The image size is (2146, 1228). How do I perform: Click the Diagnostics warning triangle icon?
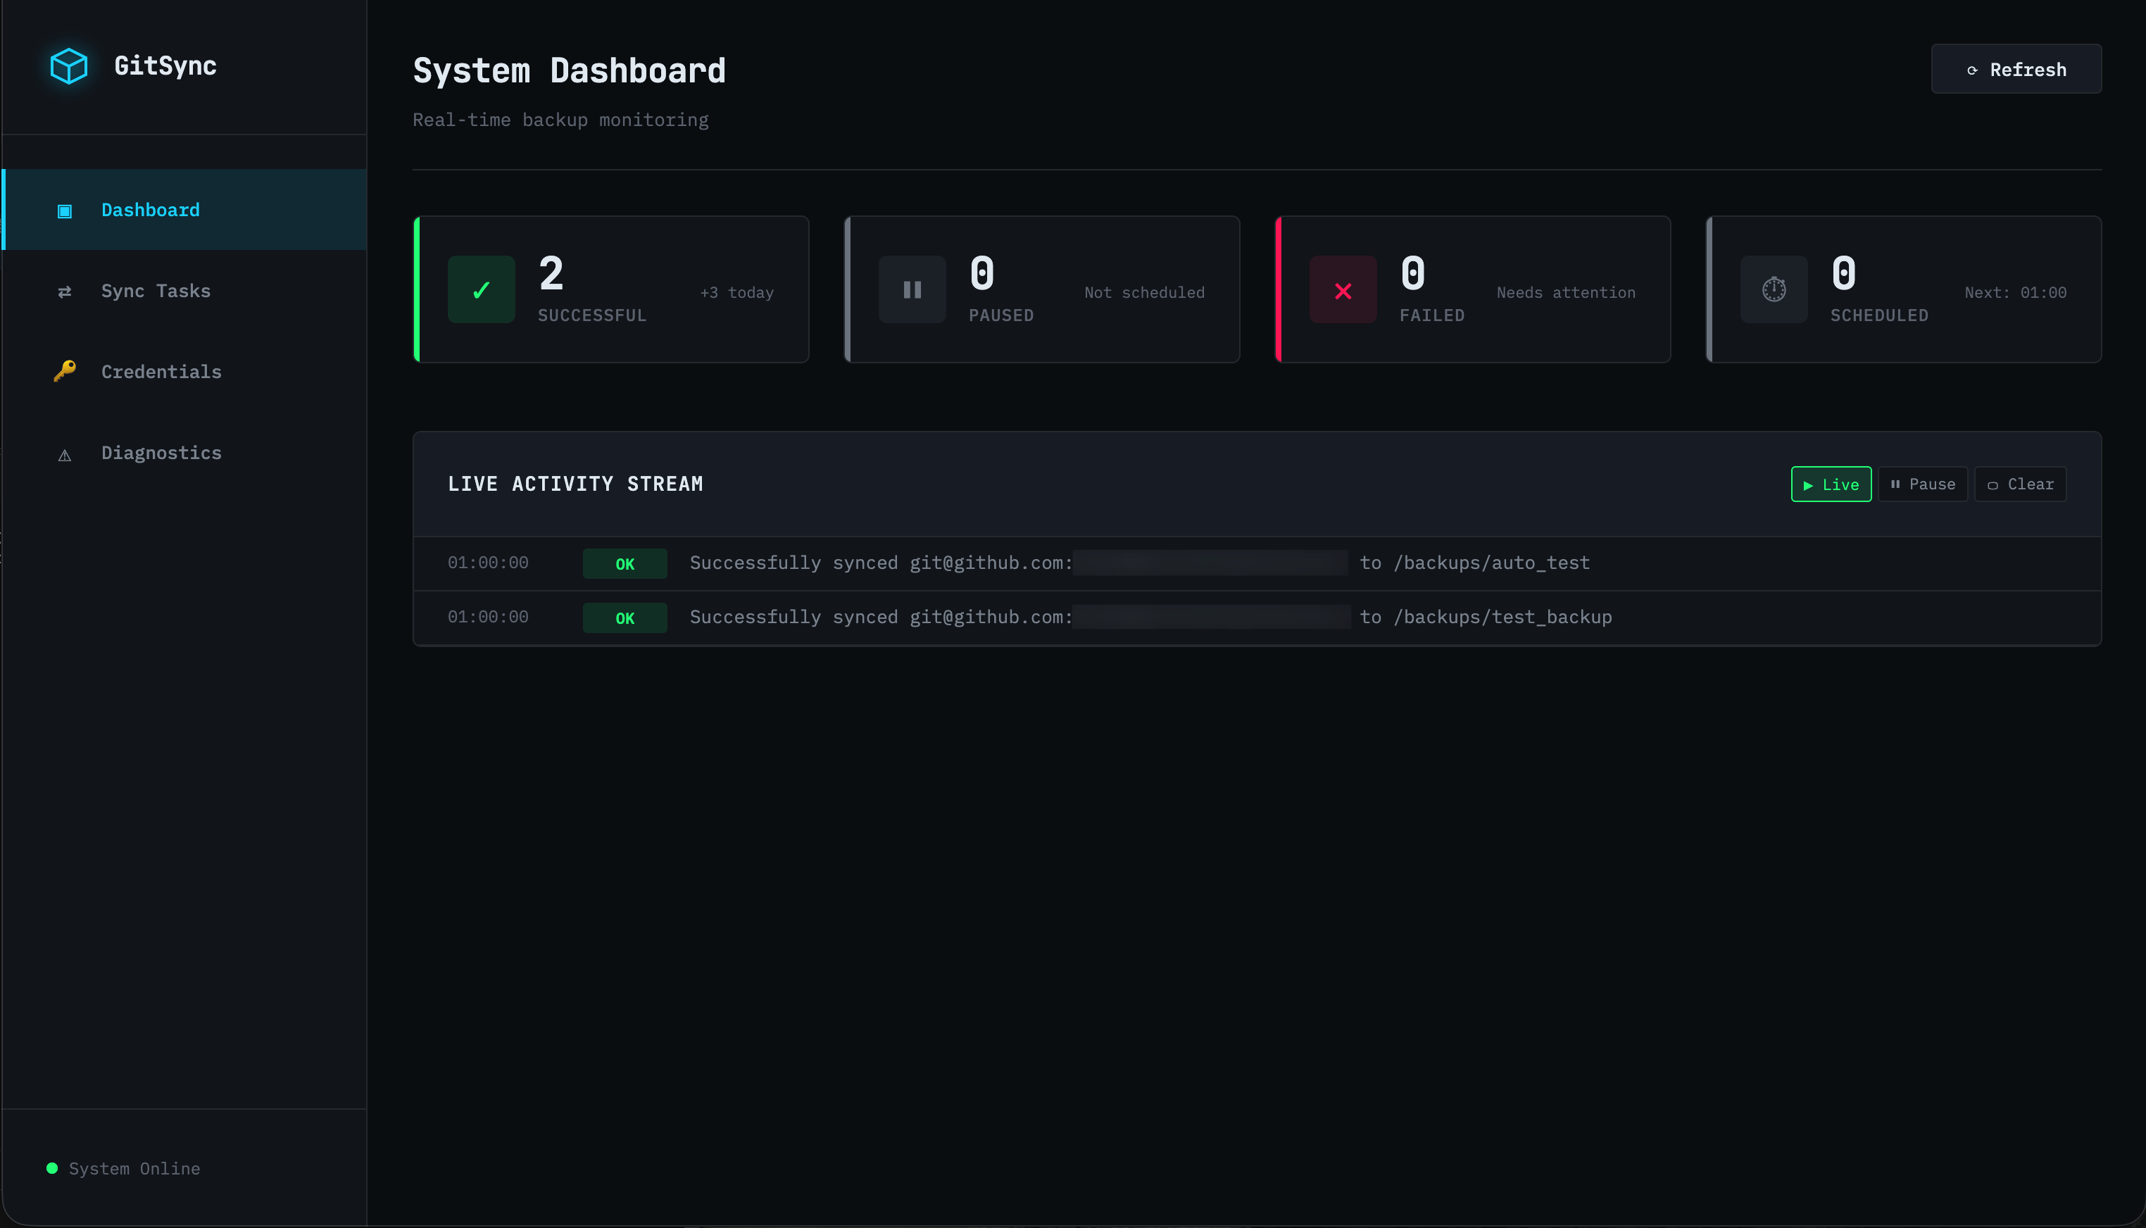65,456
